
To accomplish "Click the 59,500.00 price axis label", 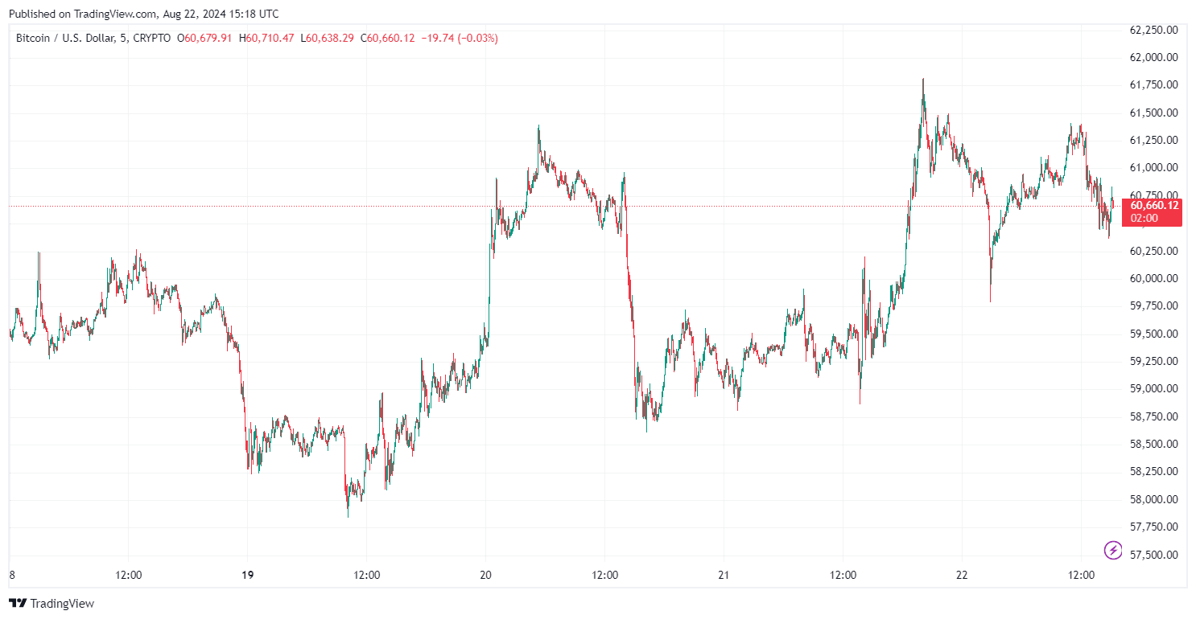I will pyautogui.click(x=1154, y=334).
